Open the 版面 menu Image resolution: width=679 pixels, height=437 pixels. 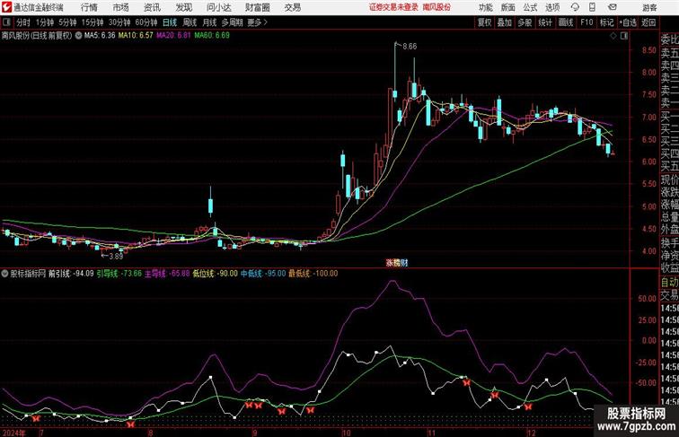pos(508,7)
